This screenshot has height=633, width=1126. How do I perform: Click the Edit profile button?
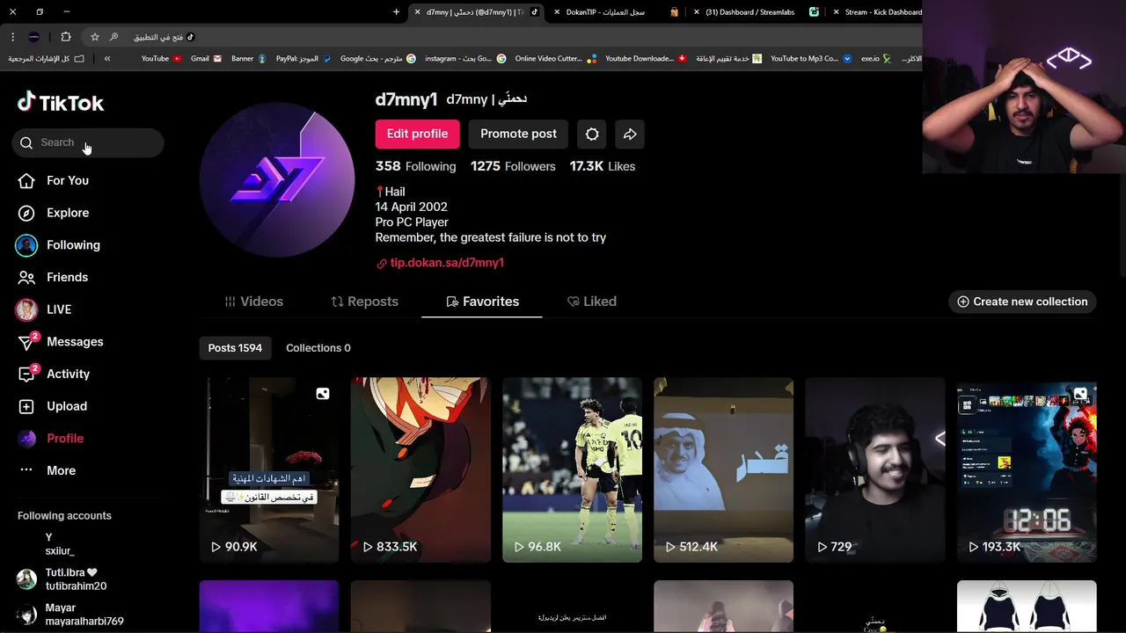(417, 134)
